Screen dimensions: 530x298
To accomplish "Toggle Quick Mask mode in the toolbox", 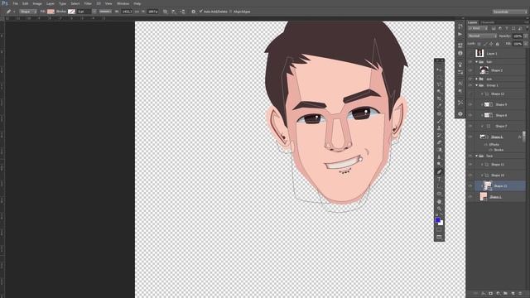I will pos(439,230).
